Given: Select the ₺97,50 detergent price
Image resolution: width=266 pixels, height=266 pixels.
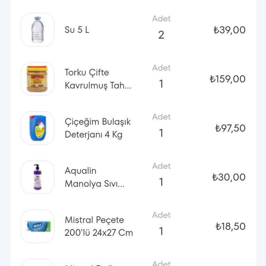Looking at the screenshot, I should [x=230, y=128].
